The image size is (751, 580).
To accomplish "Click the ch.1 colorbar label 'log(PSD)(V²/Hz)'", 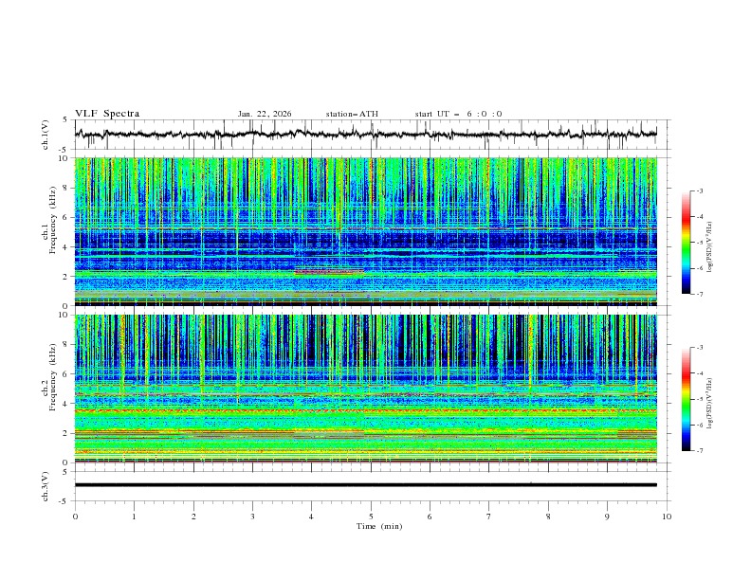I will click(x=710, y=247).
